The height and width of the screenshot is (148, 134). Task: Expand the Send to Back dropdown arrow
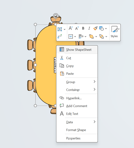106,36
